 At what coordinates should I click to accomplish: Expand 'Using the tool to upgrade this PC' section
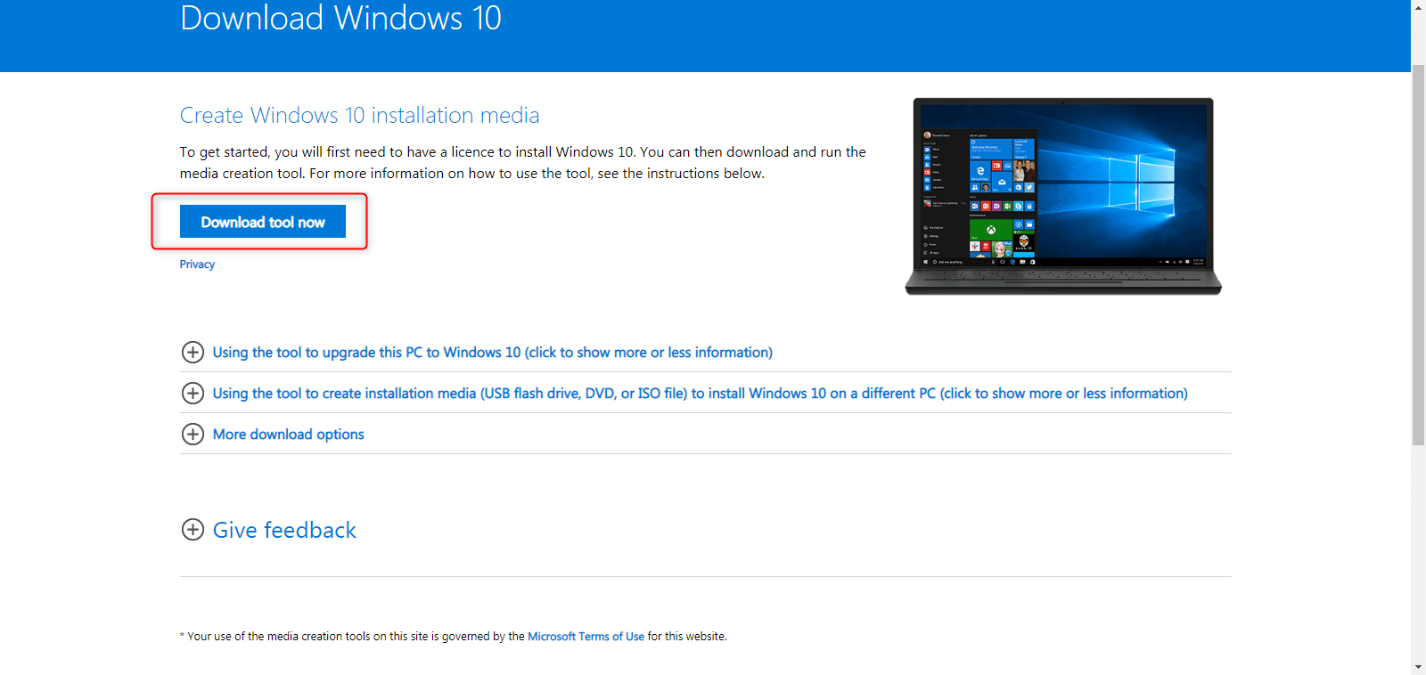click(x=492, y=353)
